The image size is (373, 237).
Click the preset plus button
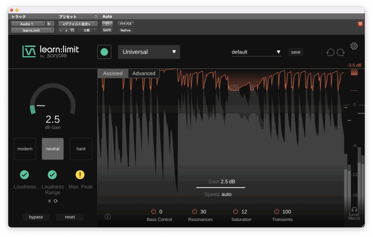[x=66, y=31]
